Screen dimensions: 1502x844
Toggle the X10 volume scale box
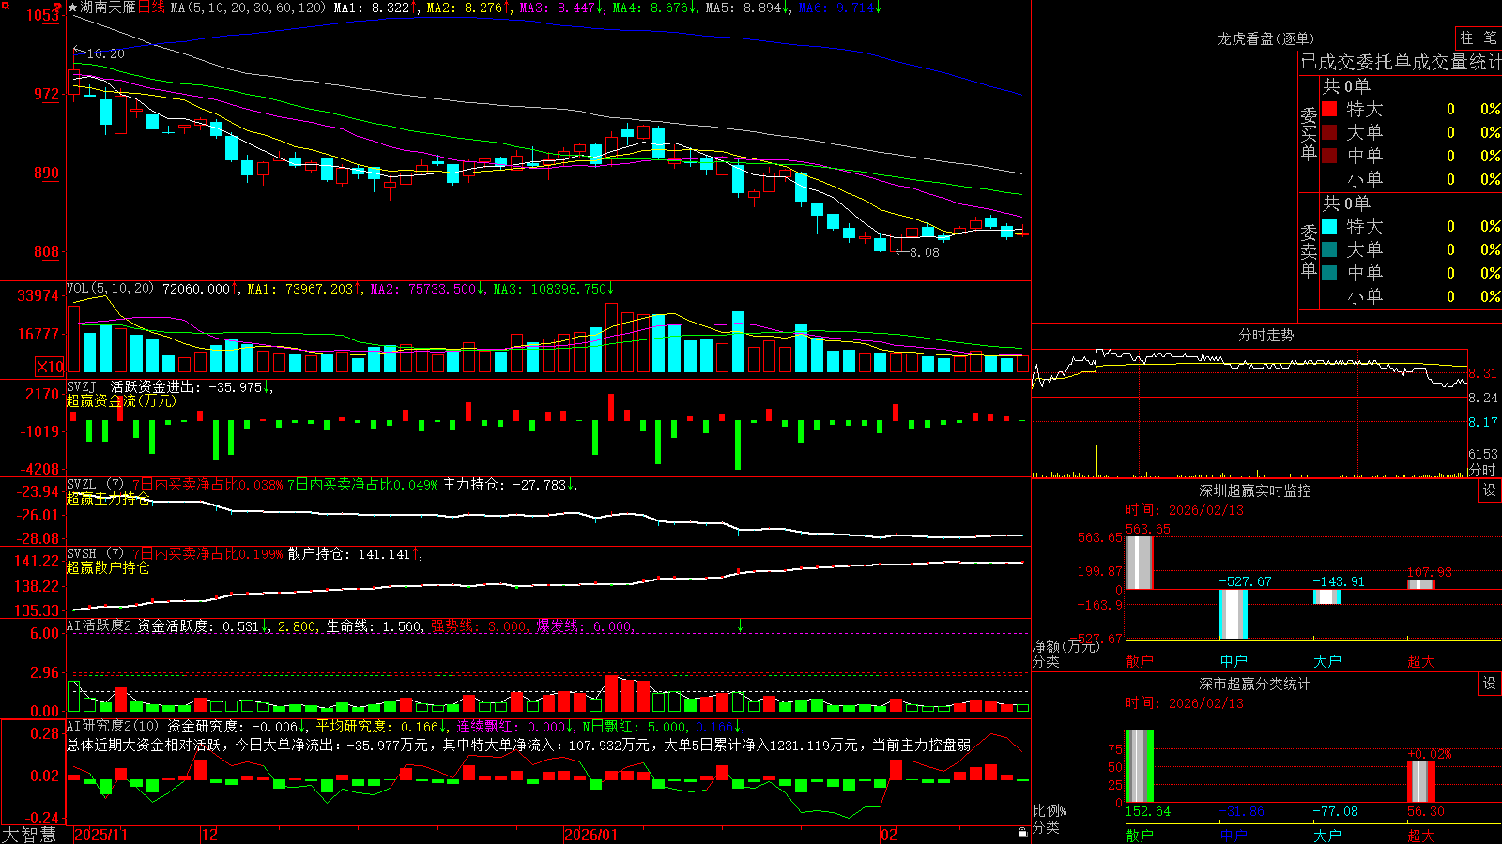point(50,367)
